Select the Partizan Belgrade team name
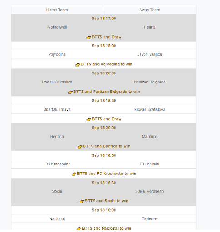The width and height of the screenshot is (220, 232). 150,82
